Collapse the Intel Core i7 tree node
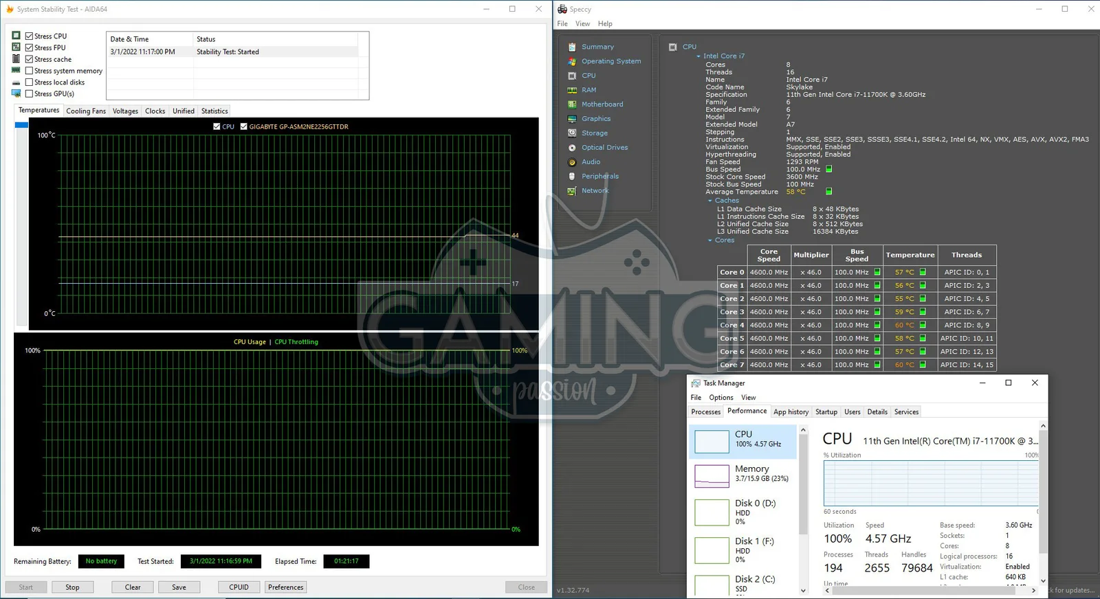Screen dimensions: 1100x599 tap(698, 56)
